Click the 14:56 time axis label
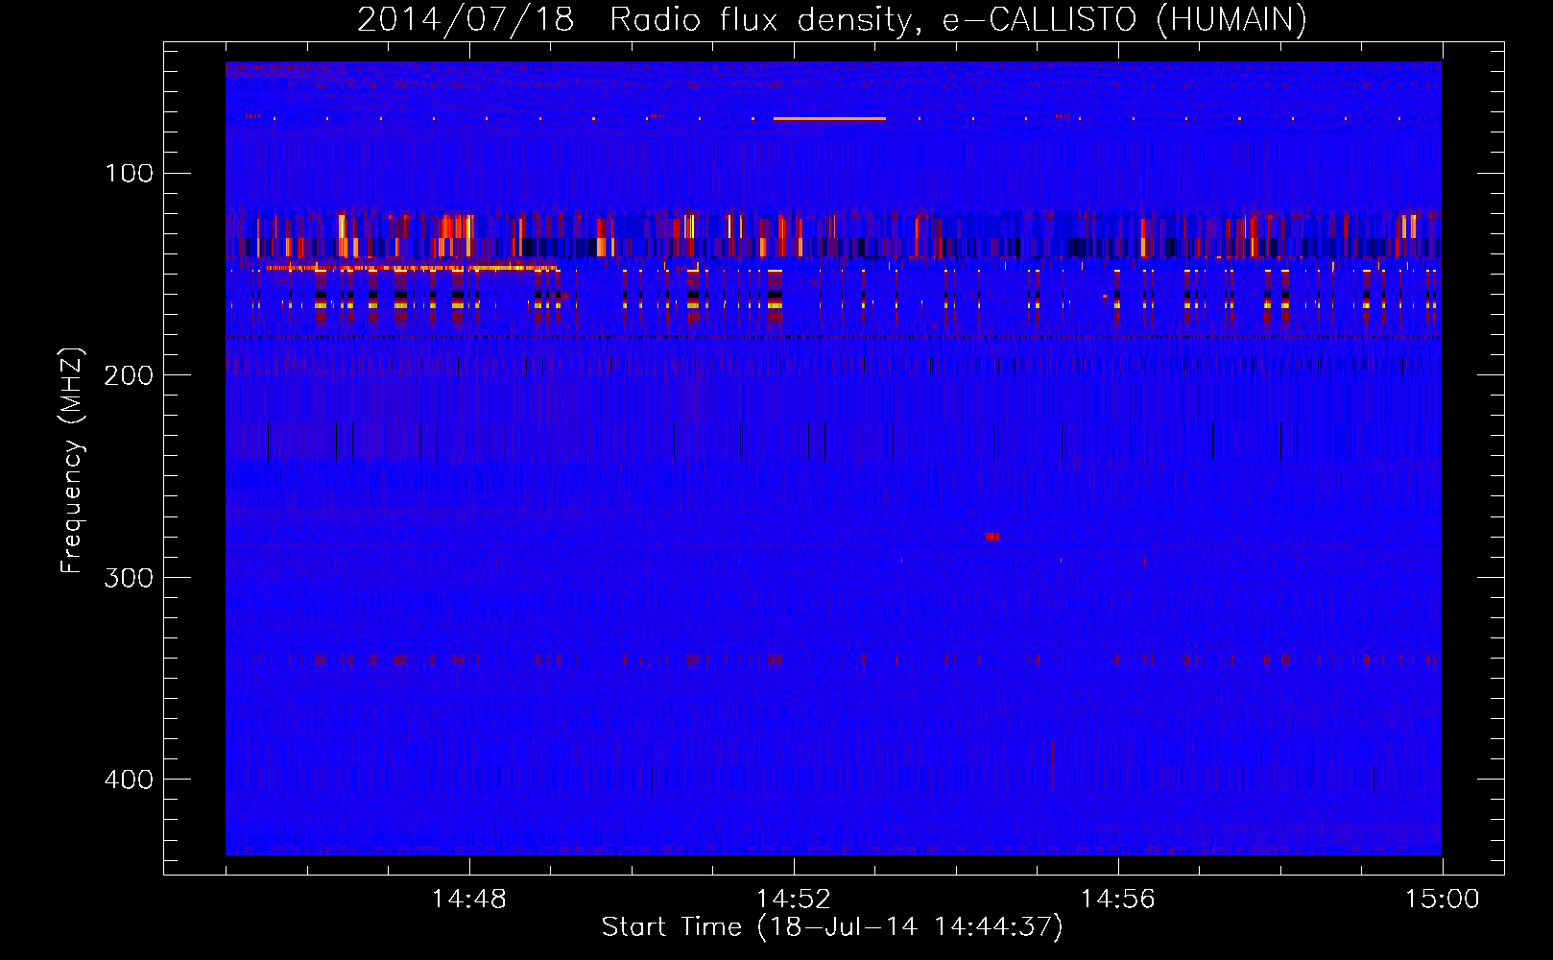The width and height of the screenshot is (1553, 960). (1117, 899)
